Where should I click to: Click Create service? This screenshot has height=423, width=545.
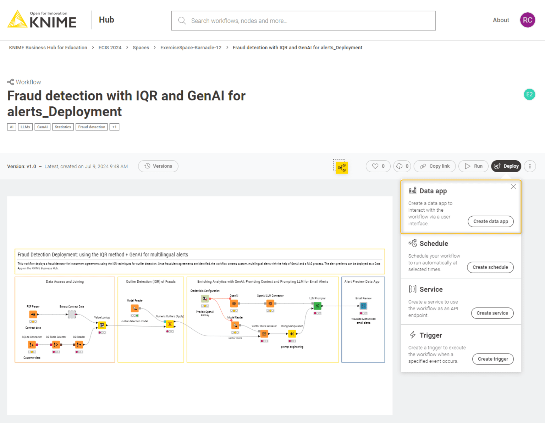(492, 313)
